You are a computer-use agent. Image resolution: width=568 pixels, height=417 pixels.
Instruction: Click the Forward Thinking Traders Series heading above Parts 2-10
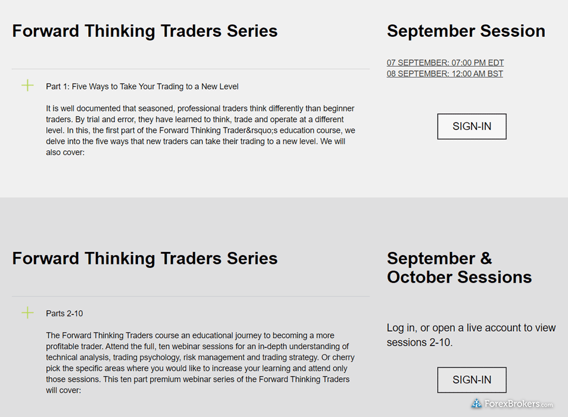click(x=145, y=258)
